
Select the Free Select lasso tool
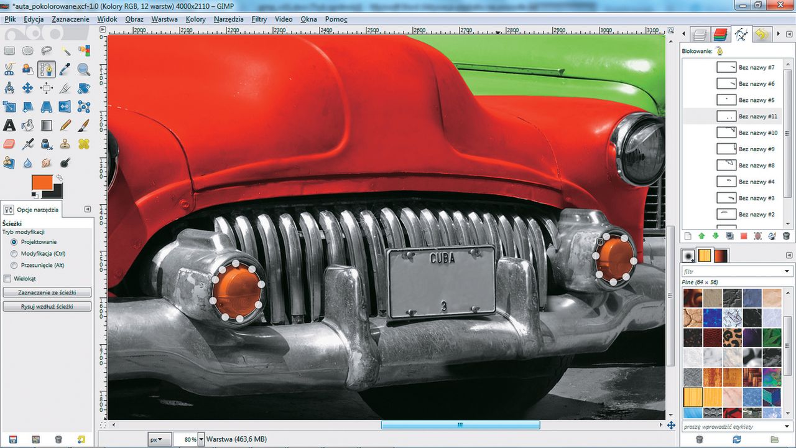[47, 51]
